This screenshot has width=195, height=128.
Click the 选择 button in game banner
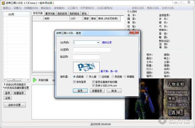tap(176, 112)
